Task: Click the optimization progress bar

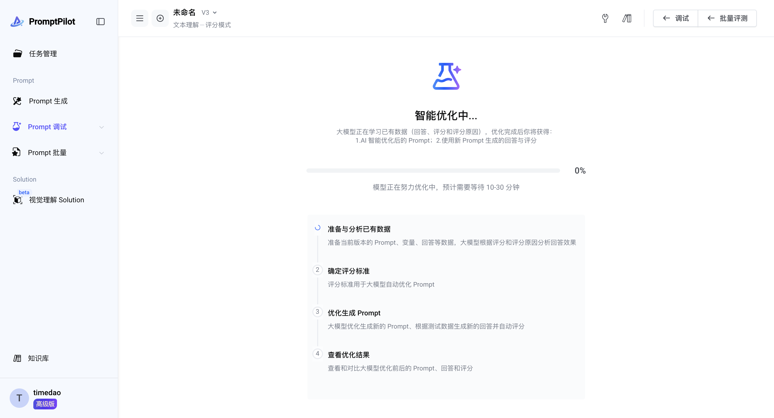Action: pos(433,171)
